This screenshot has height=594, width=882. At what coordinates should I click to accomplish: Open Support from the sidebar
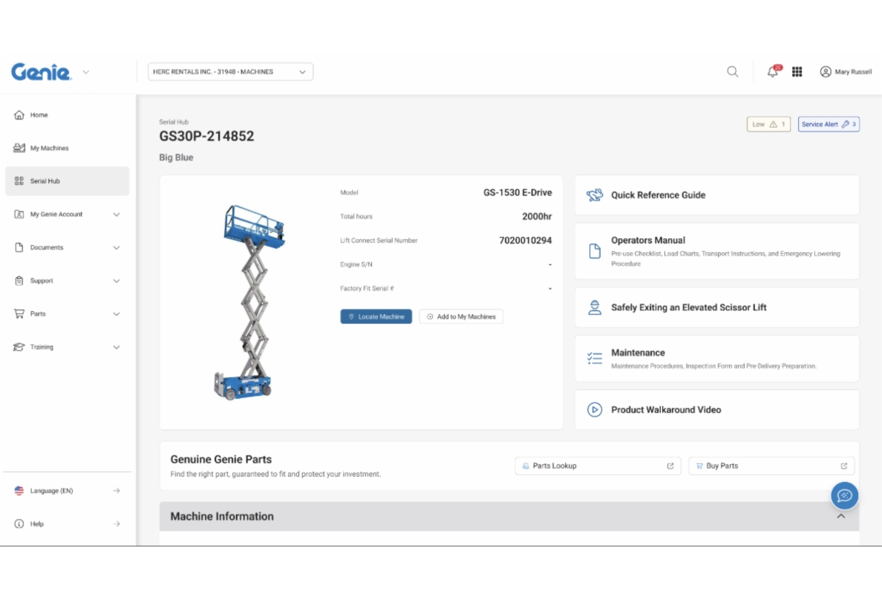(x=41, y=281)
